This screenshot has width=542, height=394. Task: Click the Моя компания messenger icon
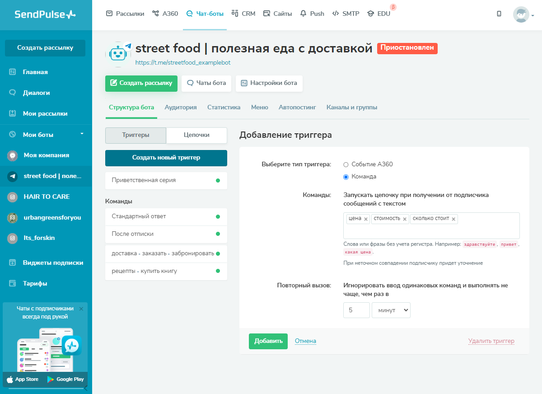point(13,155)
